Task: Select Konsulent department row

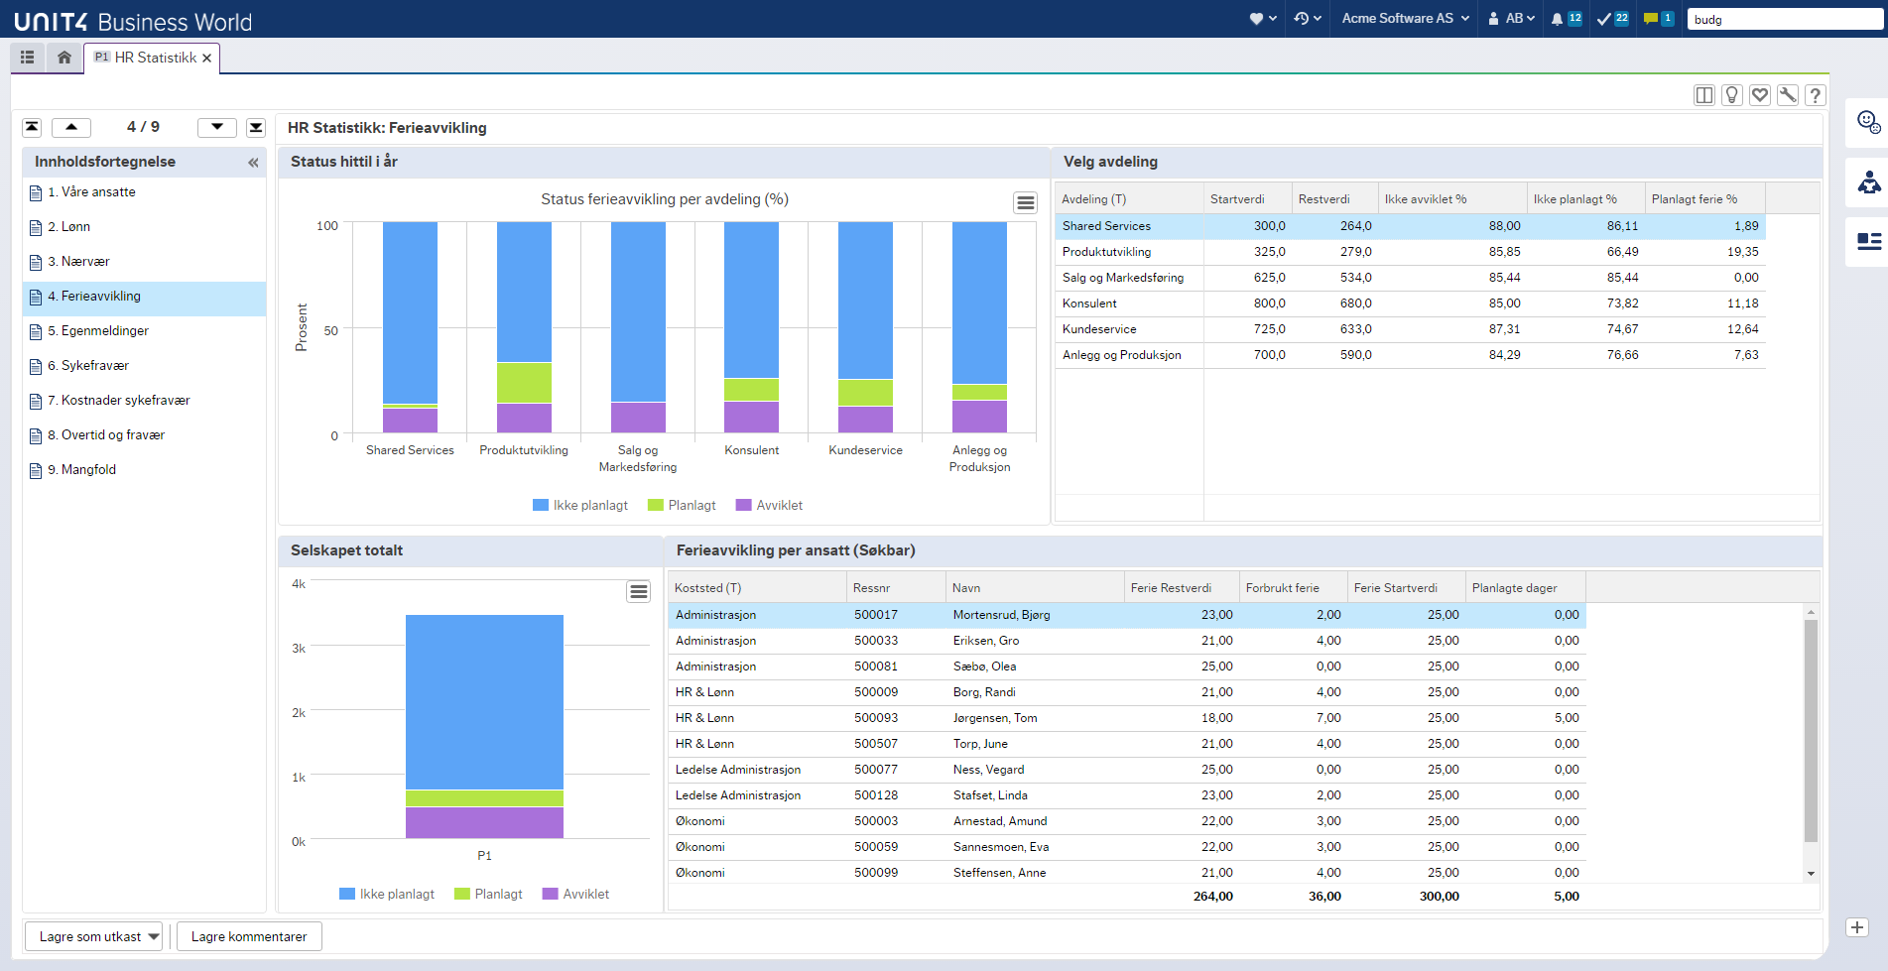Action: 1410,303
